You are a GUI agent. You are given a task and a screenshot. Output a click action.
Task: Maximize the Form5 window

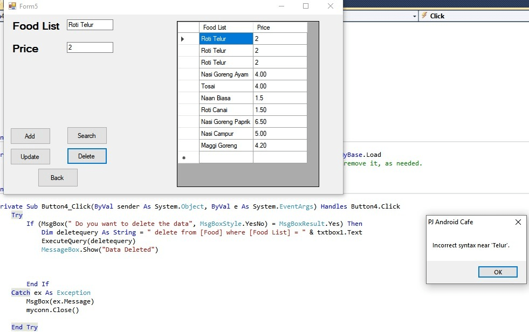click(x=306, y=6)
